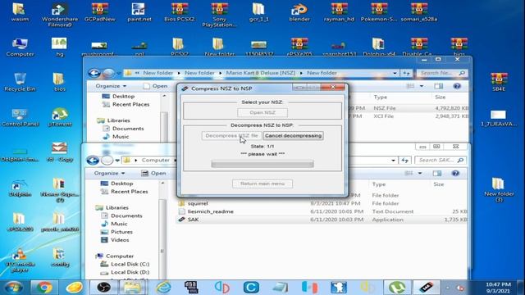The height and width of the screenshot is (295, 525).
Task: Toggle preview pane in the SAK Explorer window
Action: (437, 173)
